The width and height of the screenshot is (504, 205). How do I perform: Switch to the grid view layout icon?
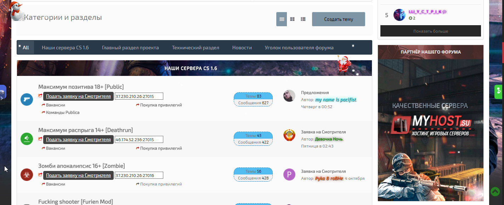(292, 19)
